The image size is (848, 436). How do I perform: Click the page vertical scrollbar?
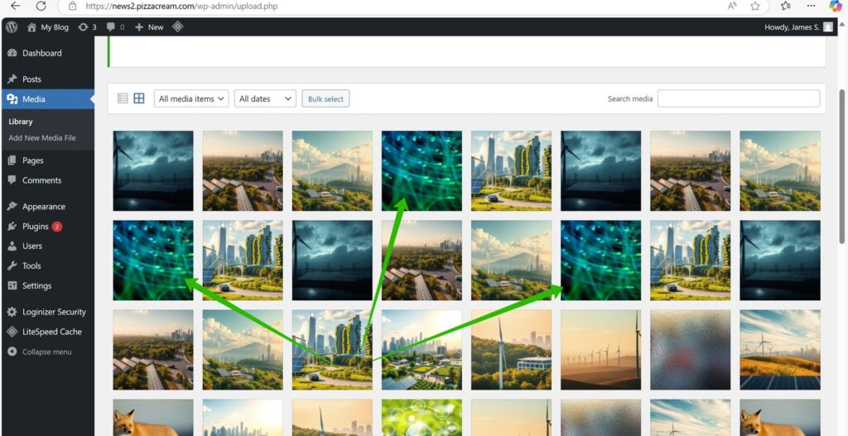pos(842,165)
